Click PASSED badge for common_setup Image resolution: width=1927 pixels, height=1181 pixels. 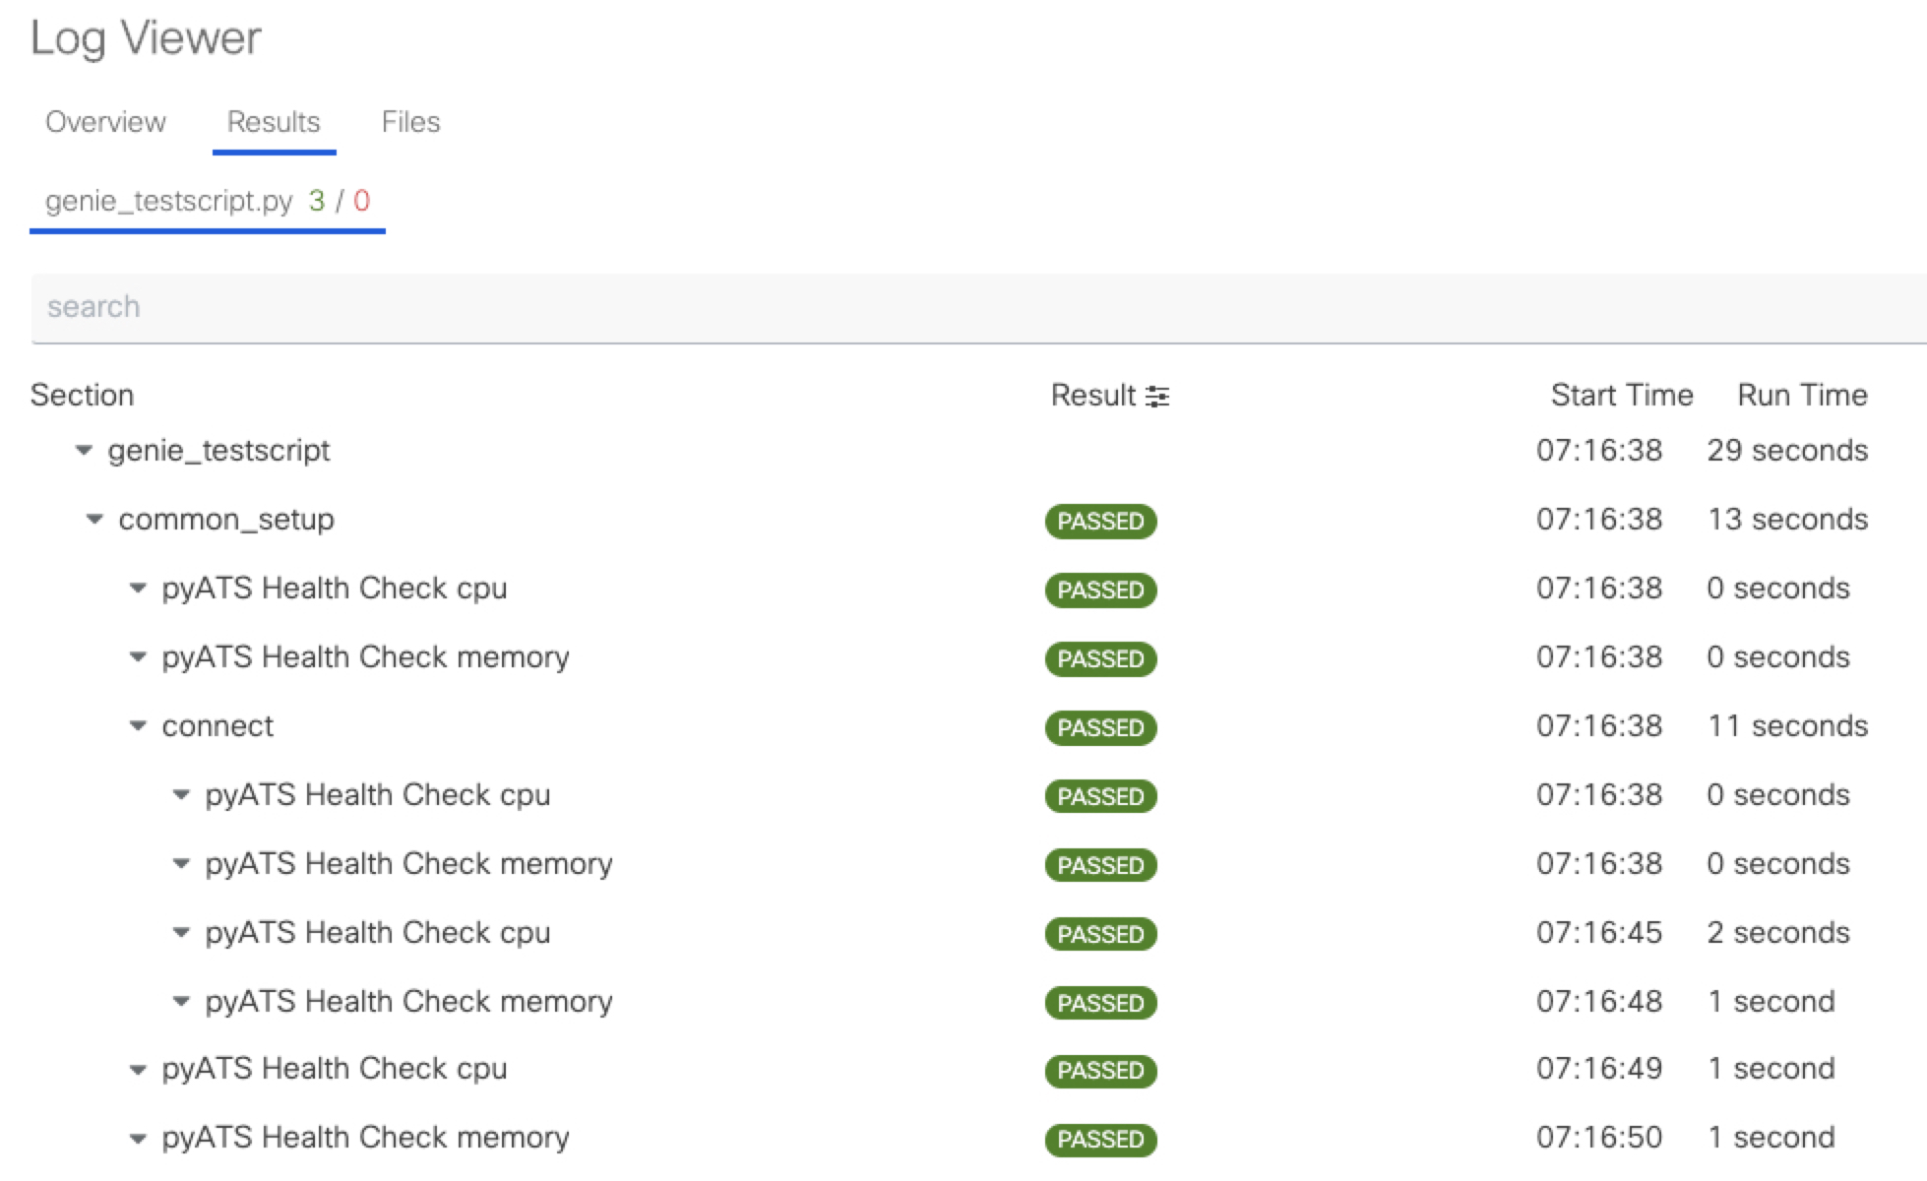[x=1100, y=521]
